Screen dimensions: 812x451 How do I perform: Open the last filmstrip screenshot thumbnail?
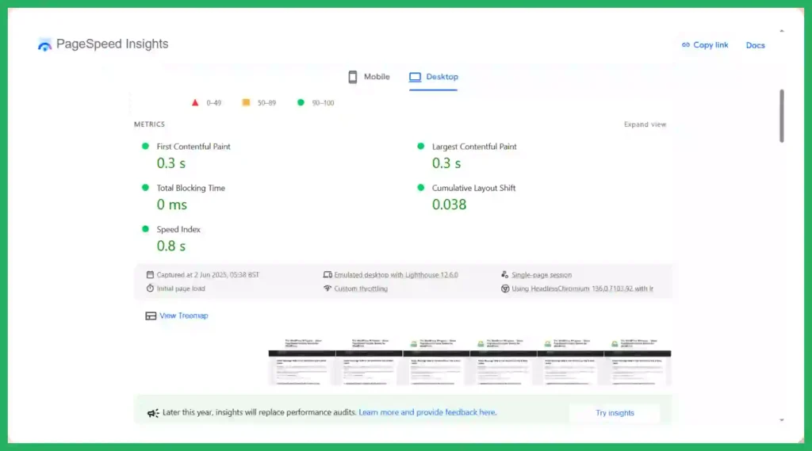(638, 362)
